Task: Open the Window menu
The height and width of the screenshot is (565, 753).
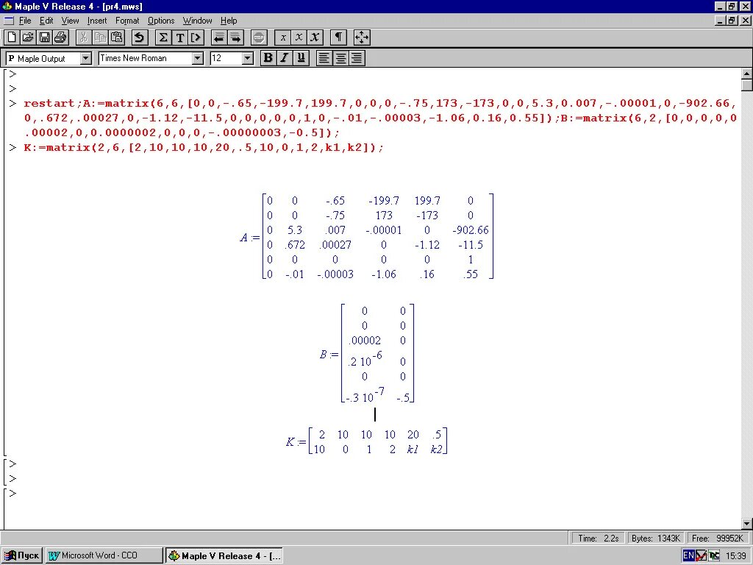Action: point(197,21)
